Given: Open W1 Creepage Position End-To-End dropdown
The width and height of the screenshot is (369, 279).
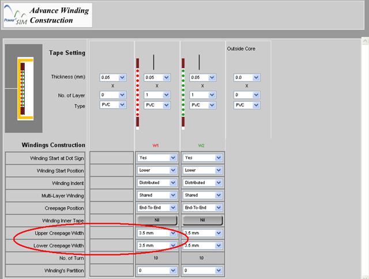Looking at the screenshot, I should click(157, 208).
